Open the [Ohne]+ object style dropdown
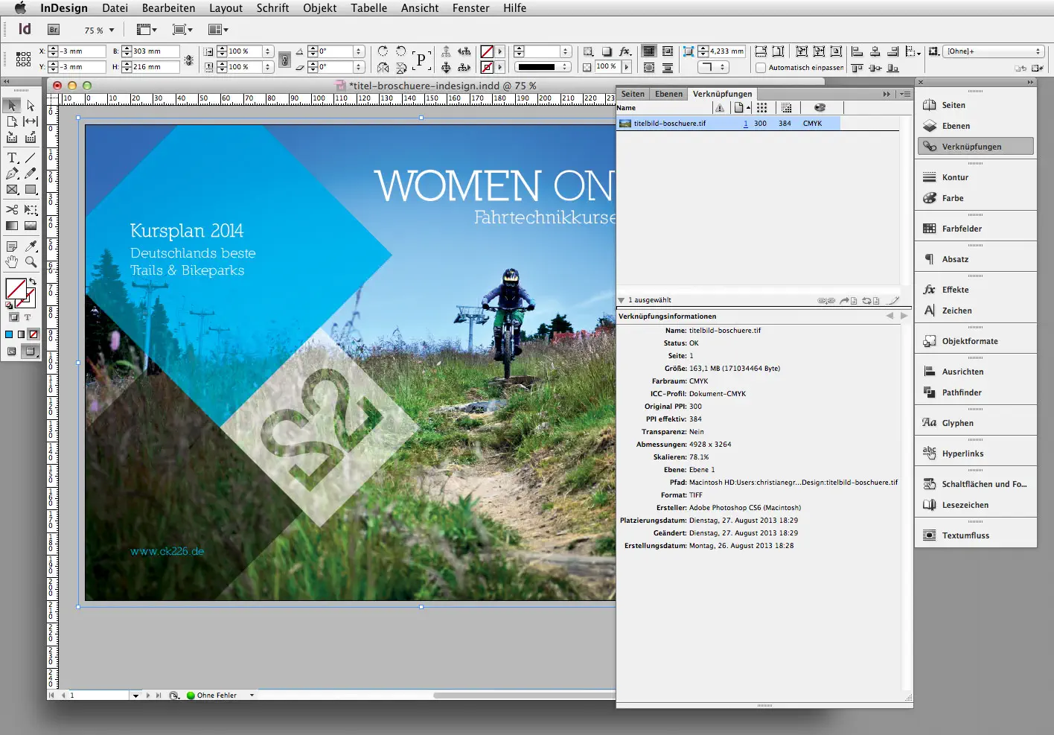The height and width of the screenshot is (735, 1054). (x=992, y=51)
